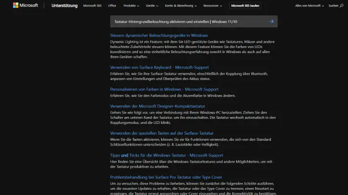This screenshot has width=348, height=195.
Task: Click Microsoft 365 kaufen button
Action: 245,6
